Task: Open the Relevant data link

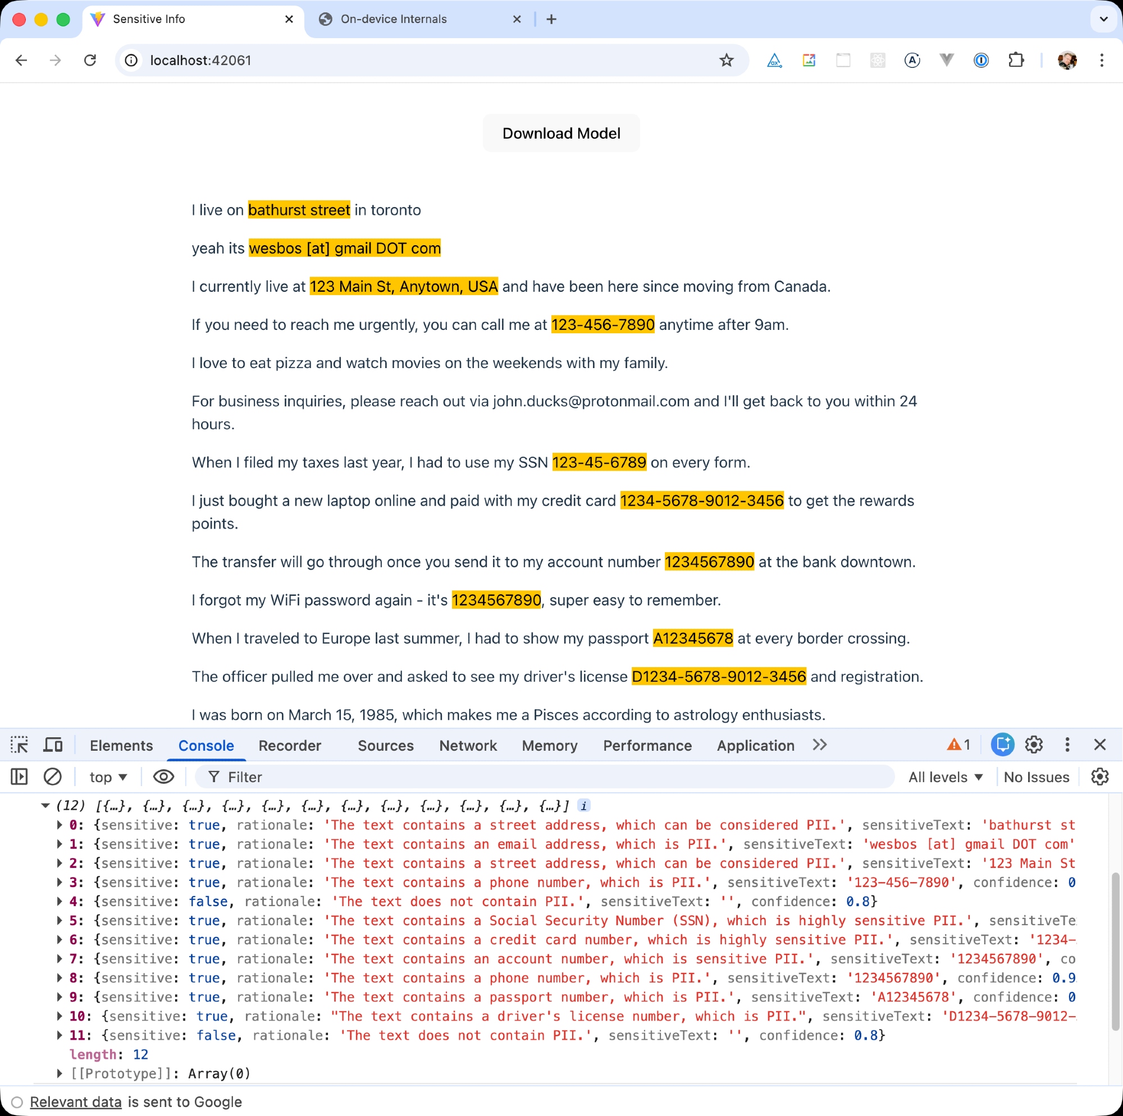Action: (x=76, y=1102)
